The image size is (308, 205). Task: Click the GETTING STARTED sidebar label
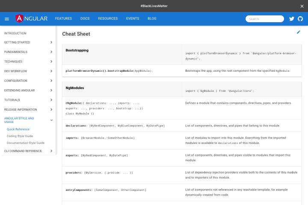pos(17,42)
